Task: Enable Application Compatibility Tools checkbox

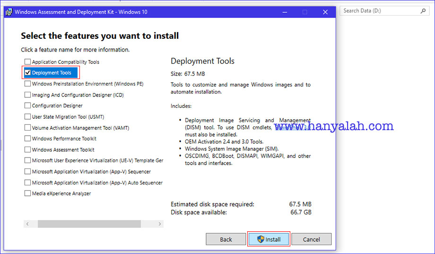Action: point(27,61)
